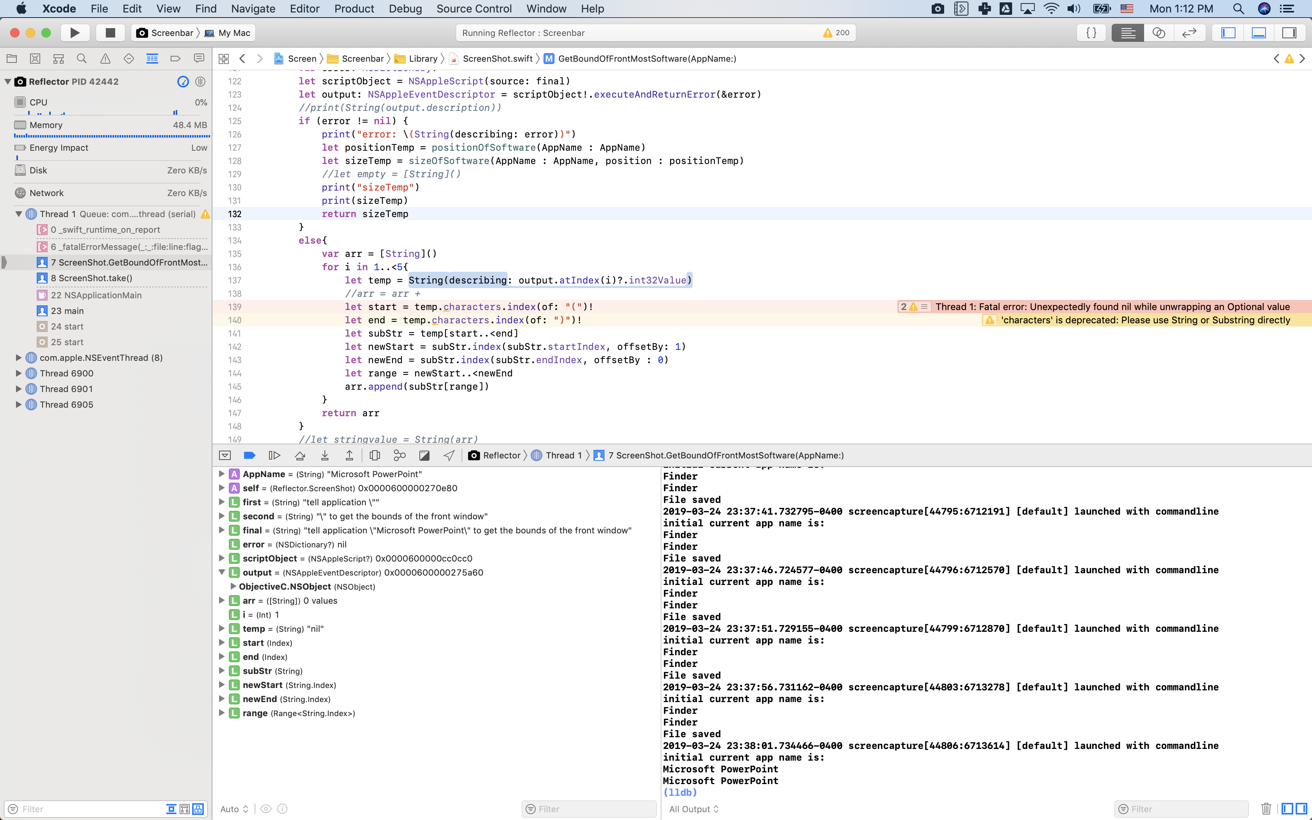Screen dimensions: 1312x820
Task: Expand Thread 6900 in debug navigator
Action: (x=18, y=373)
